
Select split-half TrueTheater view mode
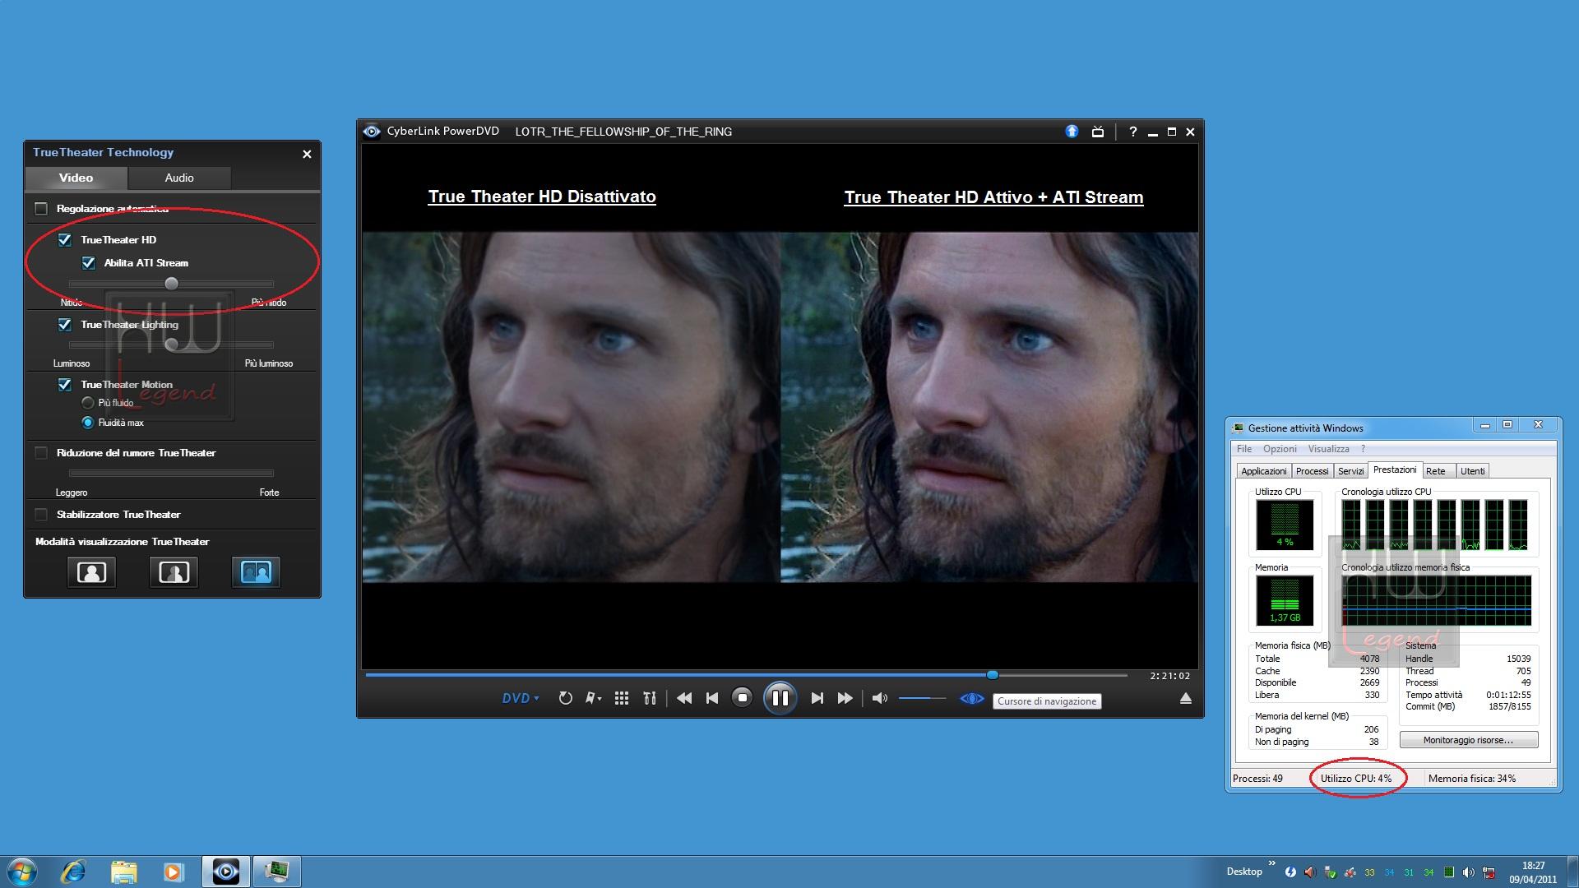pyautogui.click(x=174, y=572)
